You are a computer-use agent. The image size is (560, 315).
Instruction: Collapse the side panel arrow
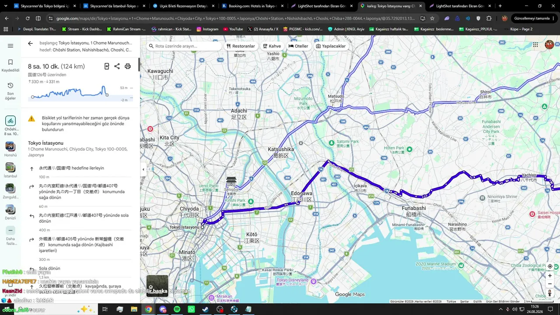pos(143,169)
